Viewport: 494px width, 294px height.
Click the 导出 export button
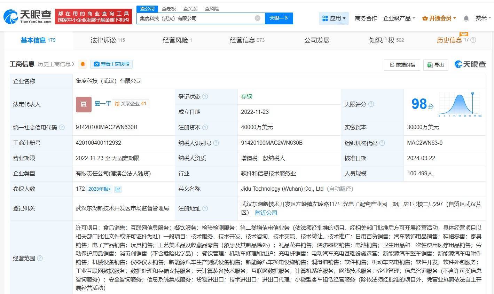(436, 65)
